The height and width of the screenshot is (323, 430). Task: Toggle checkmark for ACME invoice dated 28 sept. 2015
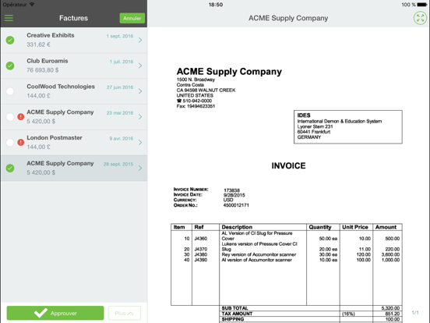pos(10,168)
